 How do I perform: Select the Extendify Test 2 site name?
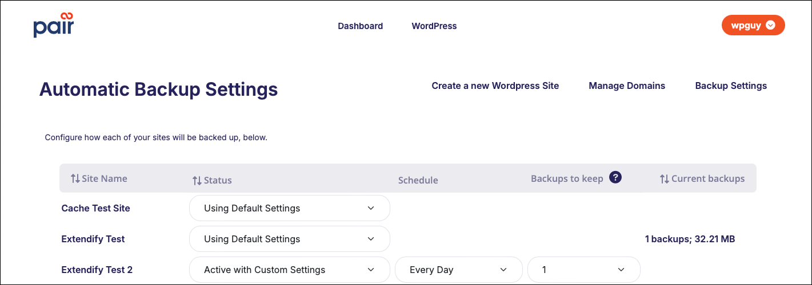(x=97, y=270)
